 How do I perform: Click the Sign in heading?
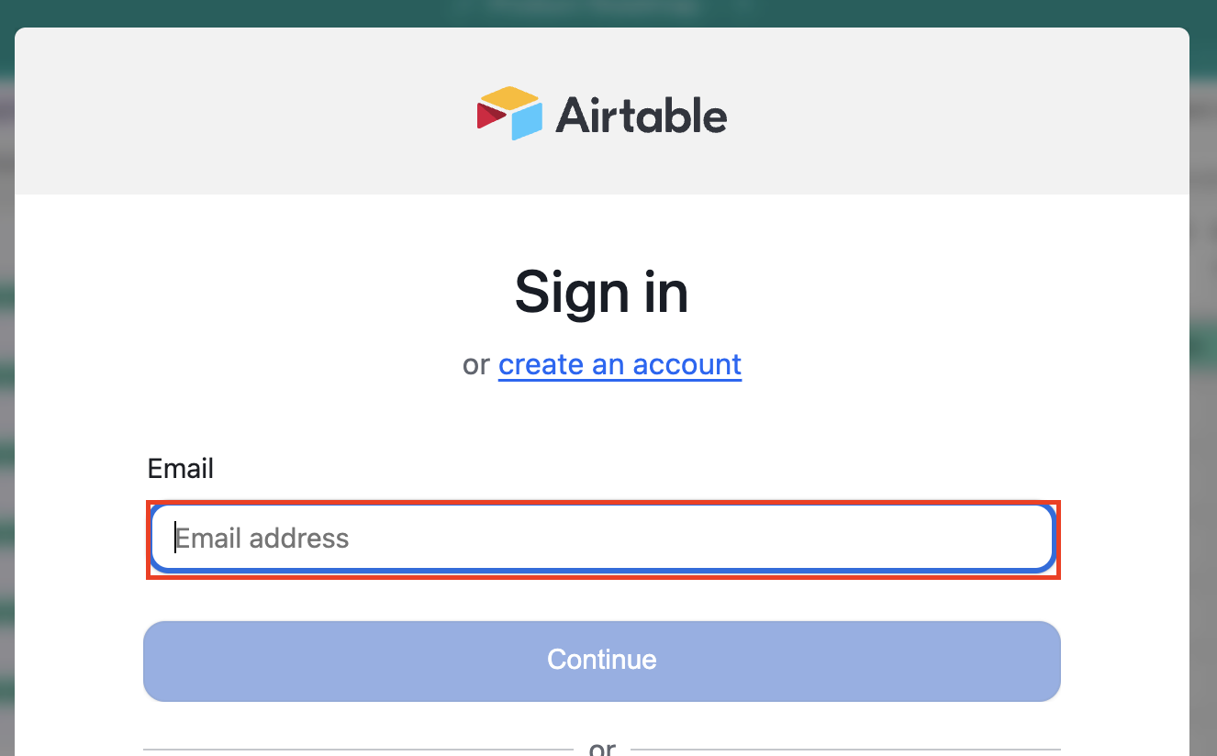(x=601, y=293)
